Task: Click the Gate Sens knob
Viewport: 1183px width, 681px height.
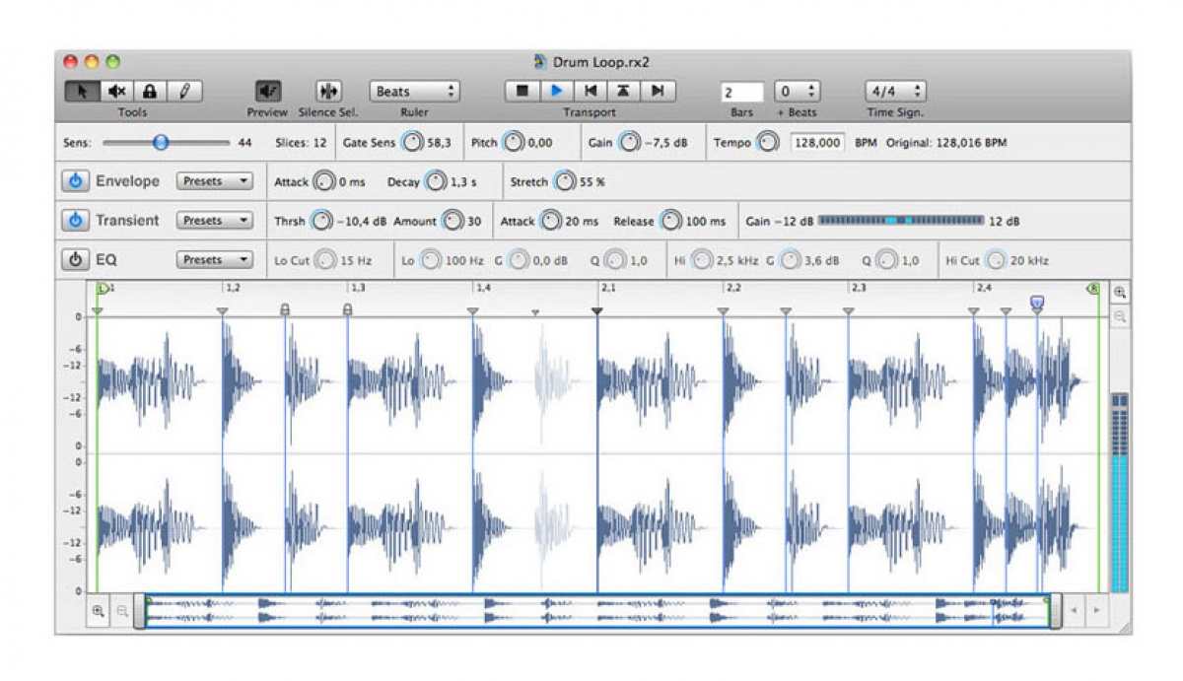Action: coord(411,143)
